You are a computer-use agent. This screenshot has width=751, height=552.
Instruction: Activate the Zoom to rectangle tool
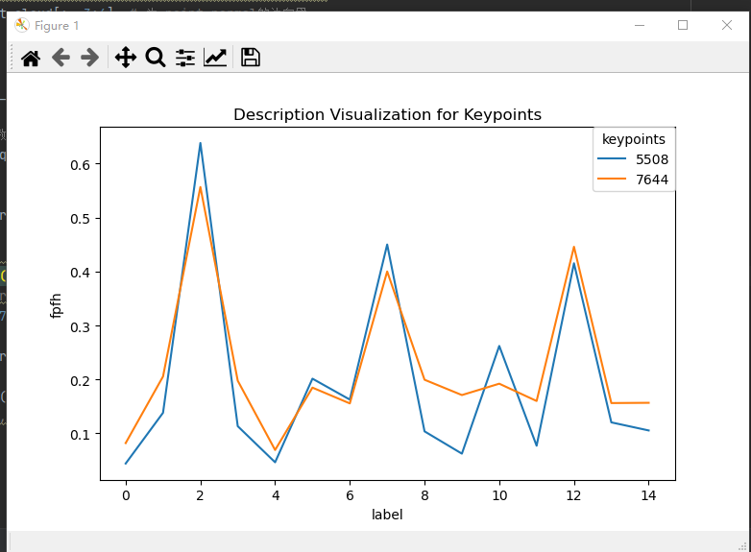(156, 58)
